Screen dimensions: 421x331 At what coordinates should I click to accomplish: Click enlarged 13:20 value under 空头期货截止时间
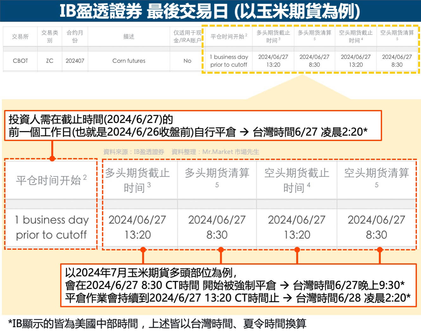click(297, 235)
